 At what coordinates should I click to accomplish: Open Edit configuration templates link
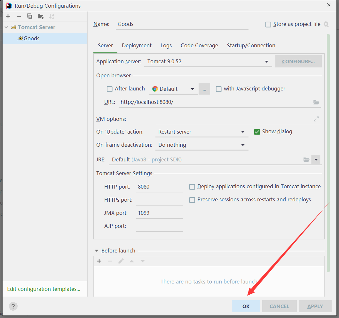tap(44, 289)
